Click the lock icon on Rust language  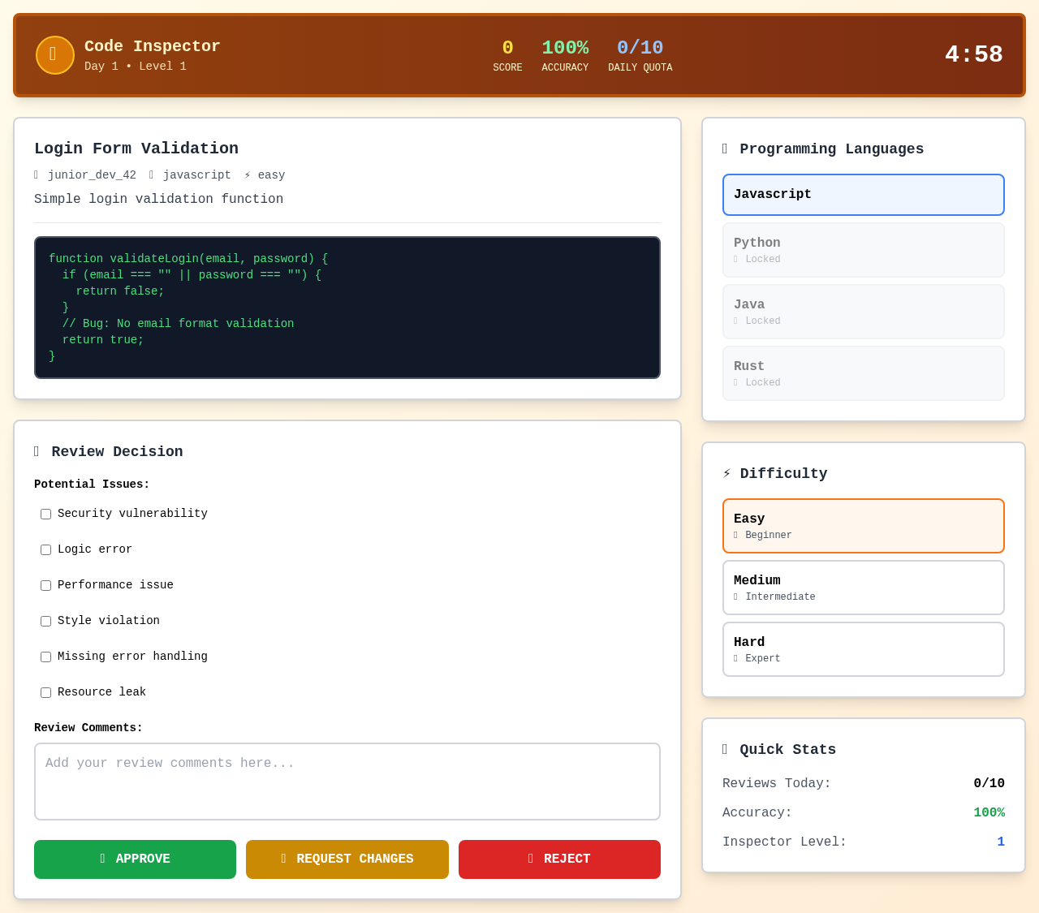(737, 381)
